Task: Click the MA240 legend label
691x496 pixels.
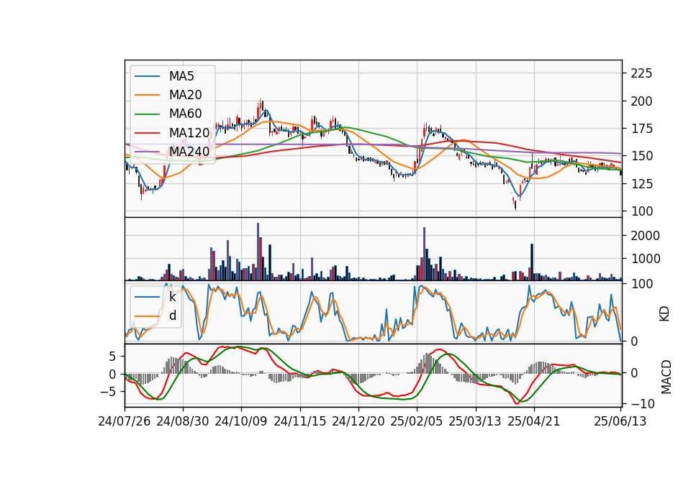Action: [x=189, y=152]
